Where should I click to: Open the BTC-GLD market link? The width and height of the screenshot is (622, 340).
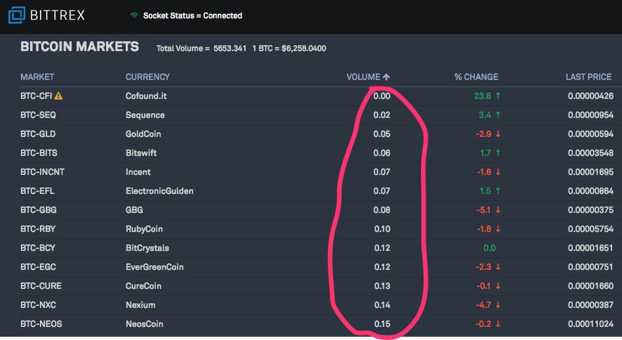coord(38,134)
